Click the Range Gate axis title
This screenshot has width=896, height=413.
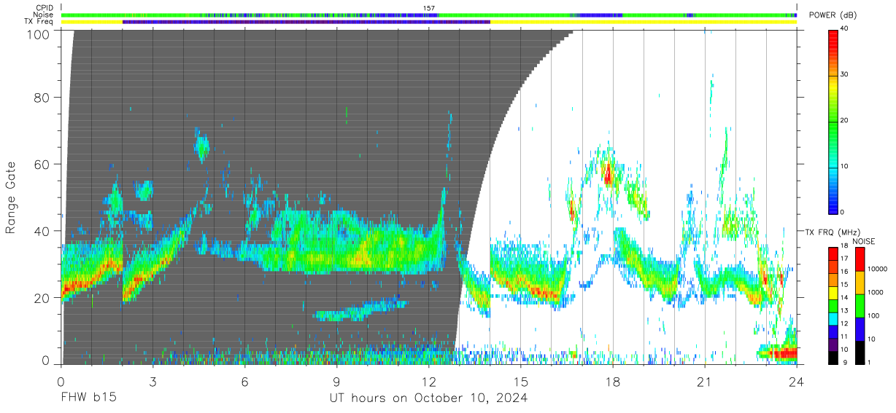pos(12,197)
